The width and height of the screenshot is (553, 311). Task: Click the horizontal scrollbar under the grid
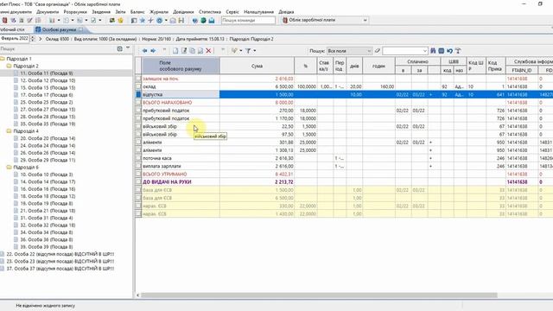click(x=319, y=295)
